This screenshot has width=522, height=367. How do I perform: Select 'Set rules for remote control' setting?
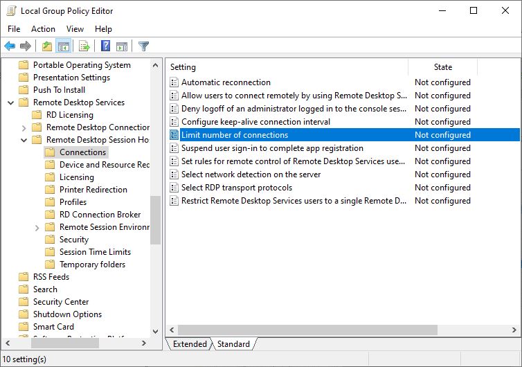(x=294, y=161)
